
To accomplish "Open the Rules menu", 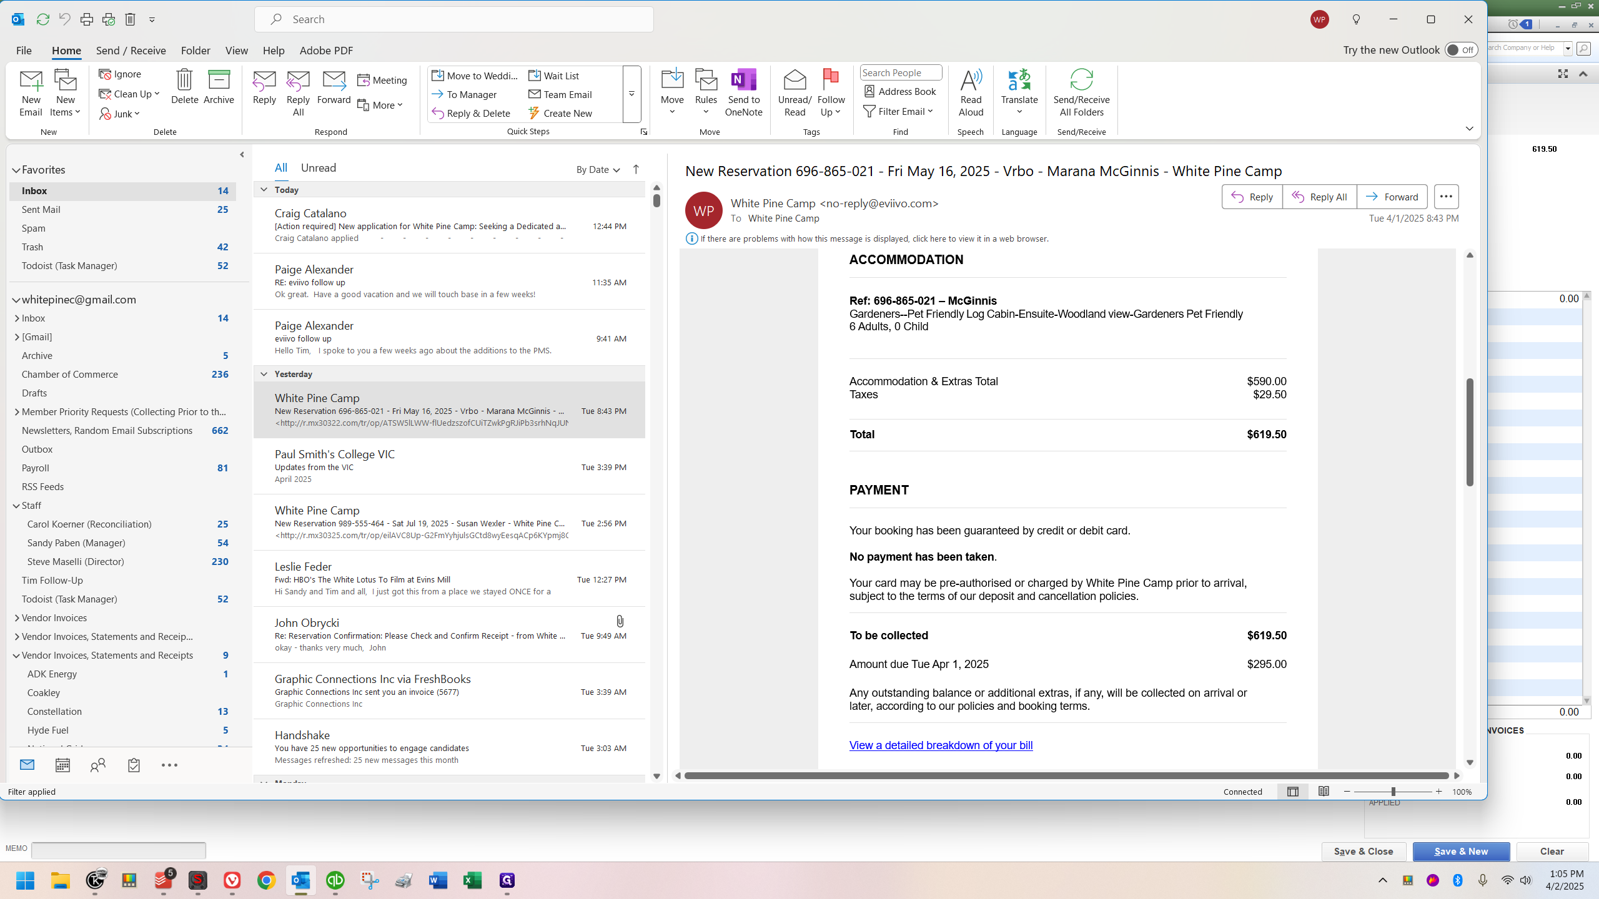I will (706, 92).
